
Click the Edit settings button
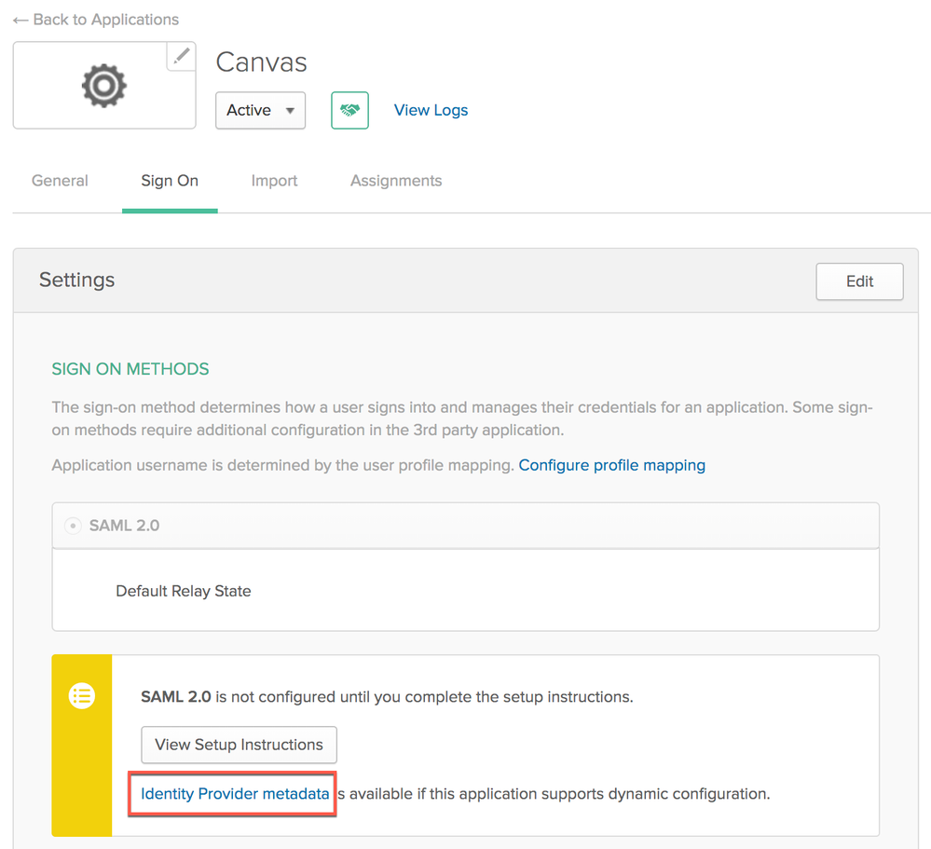860,281
